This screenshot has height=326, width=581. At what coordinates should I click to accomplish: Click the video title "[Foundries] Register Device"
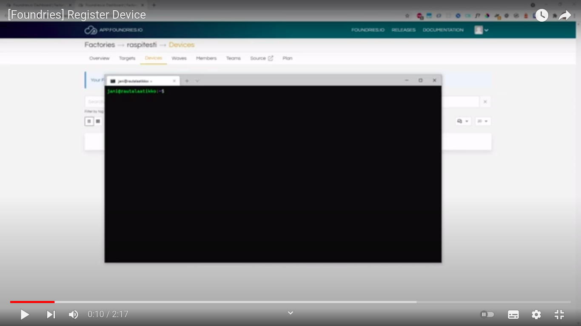click(77, 15)
